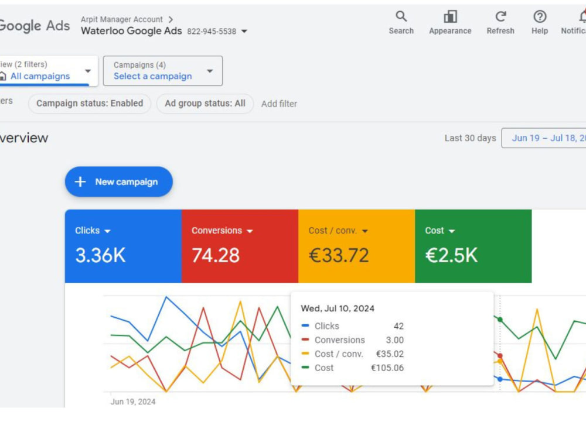Click the Refresh icon
Image resolution: width=586 pixels, height=439 pixels.
(x=500, y=17)
